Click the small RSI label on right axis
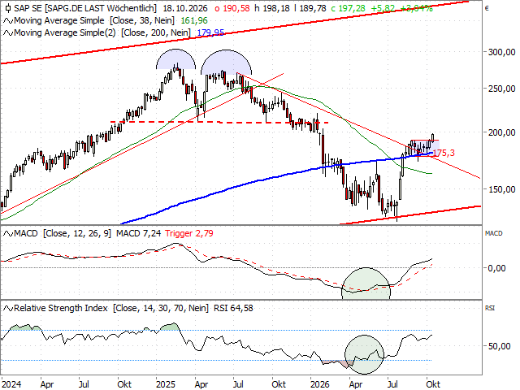 (489, 308)
